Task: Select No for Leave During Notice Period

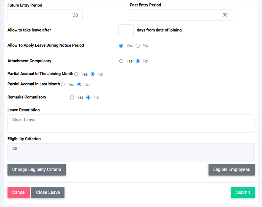Action: tap(137, 46)
